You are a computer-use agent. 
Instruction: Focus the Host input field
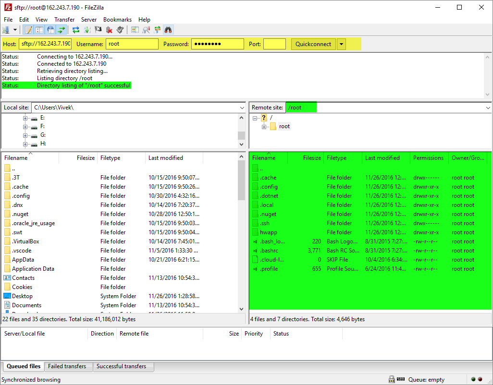click(x=45, y=44)
